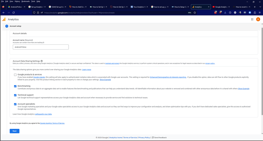Click the Google Analytics logo in header

[x=4, y=19]
